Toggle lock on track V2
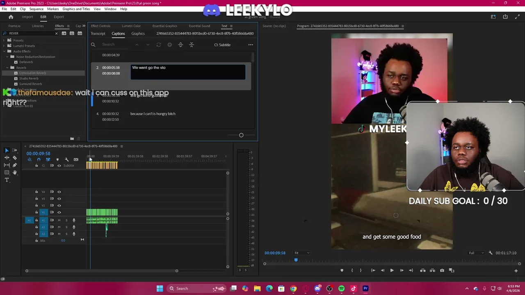This screenshot has width=525, height=295. click(x=37, y=205)
